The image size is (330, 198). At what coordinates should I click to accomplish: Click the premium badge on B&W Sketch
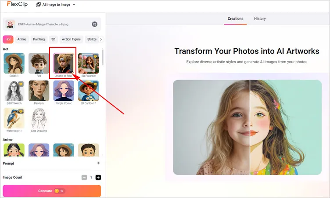pos(21,84)
